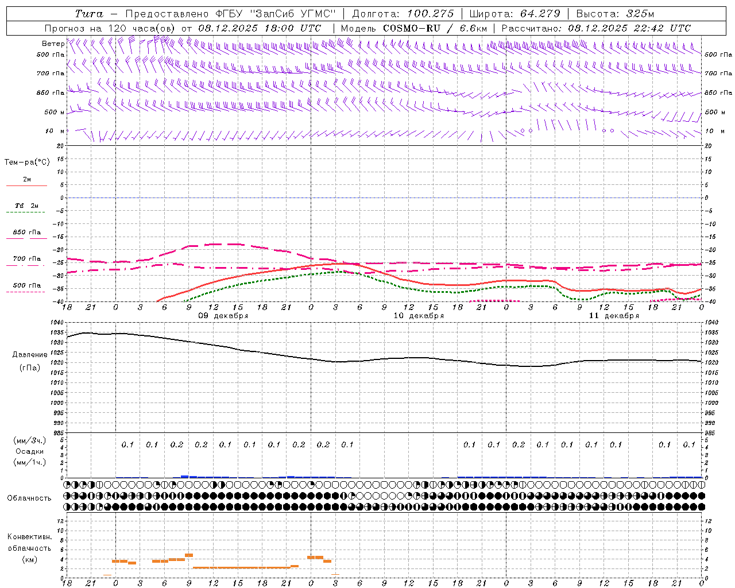Select the "Тем-ра(°C)" temperature panel label
This screenshot has height=588, width=735.
(x=27, y=163)
